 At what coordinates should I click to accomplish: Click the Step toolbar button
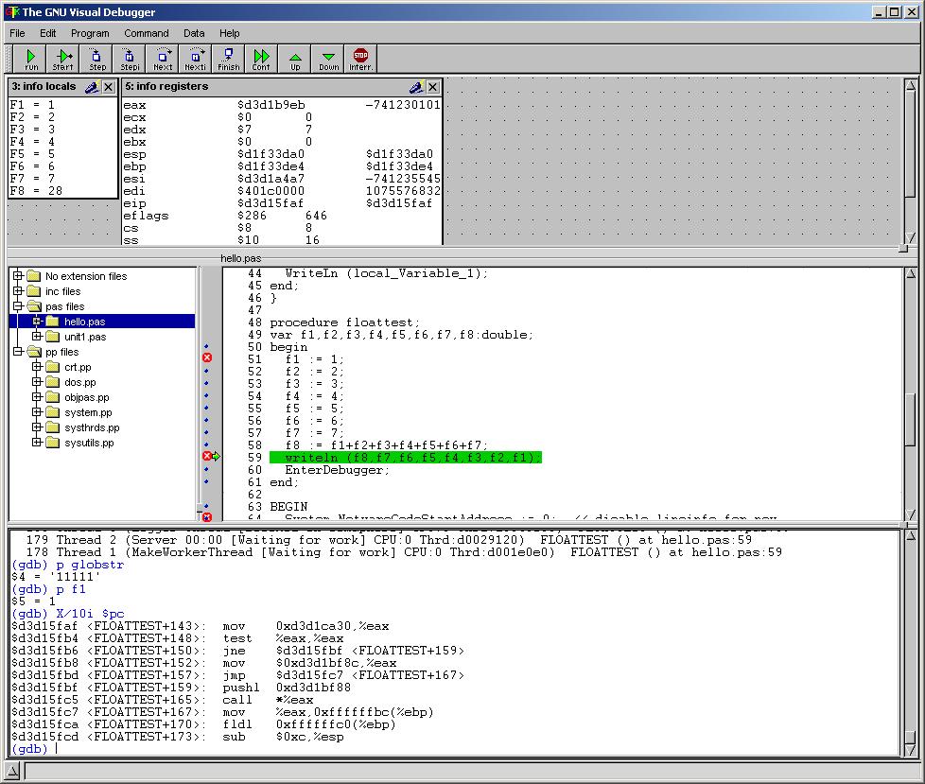click(x=96, y=59)
